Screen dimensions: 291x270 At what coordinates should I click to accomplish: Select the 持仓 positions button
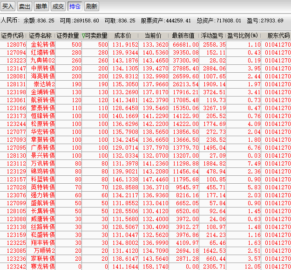75,7
